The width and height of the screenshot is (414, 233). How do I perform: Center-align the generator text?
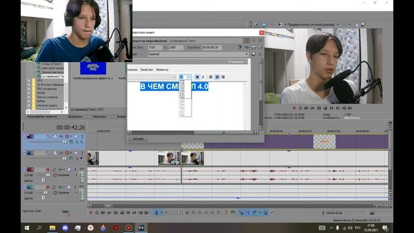tap(217, 77)
